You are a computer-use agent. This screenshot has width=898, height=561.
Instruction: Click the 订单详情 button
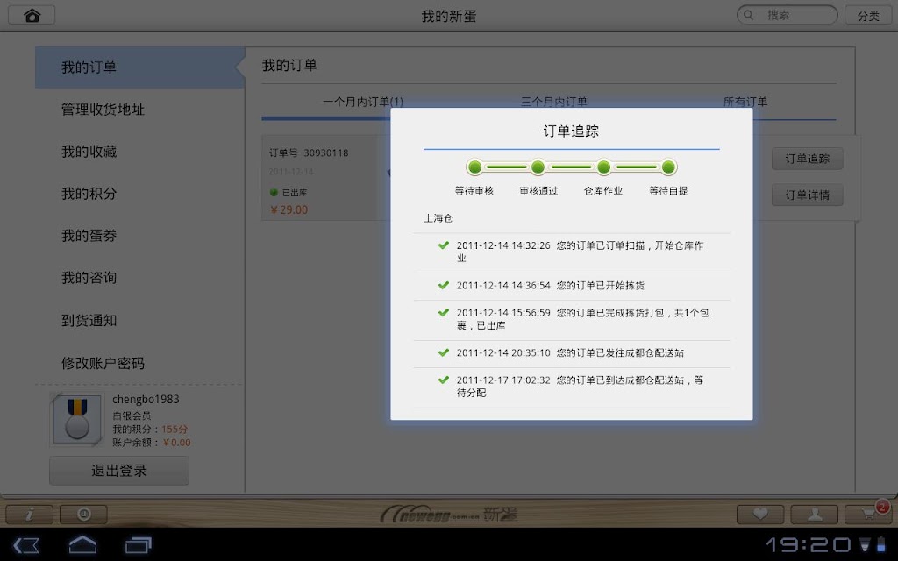807,195
